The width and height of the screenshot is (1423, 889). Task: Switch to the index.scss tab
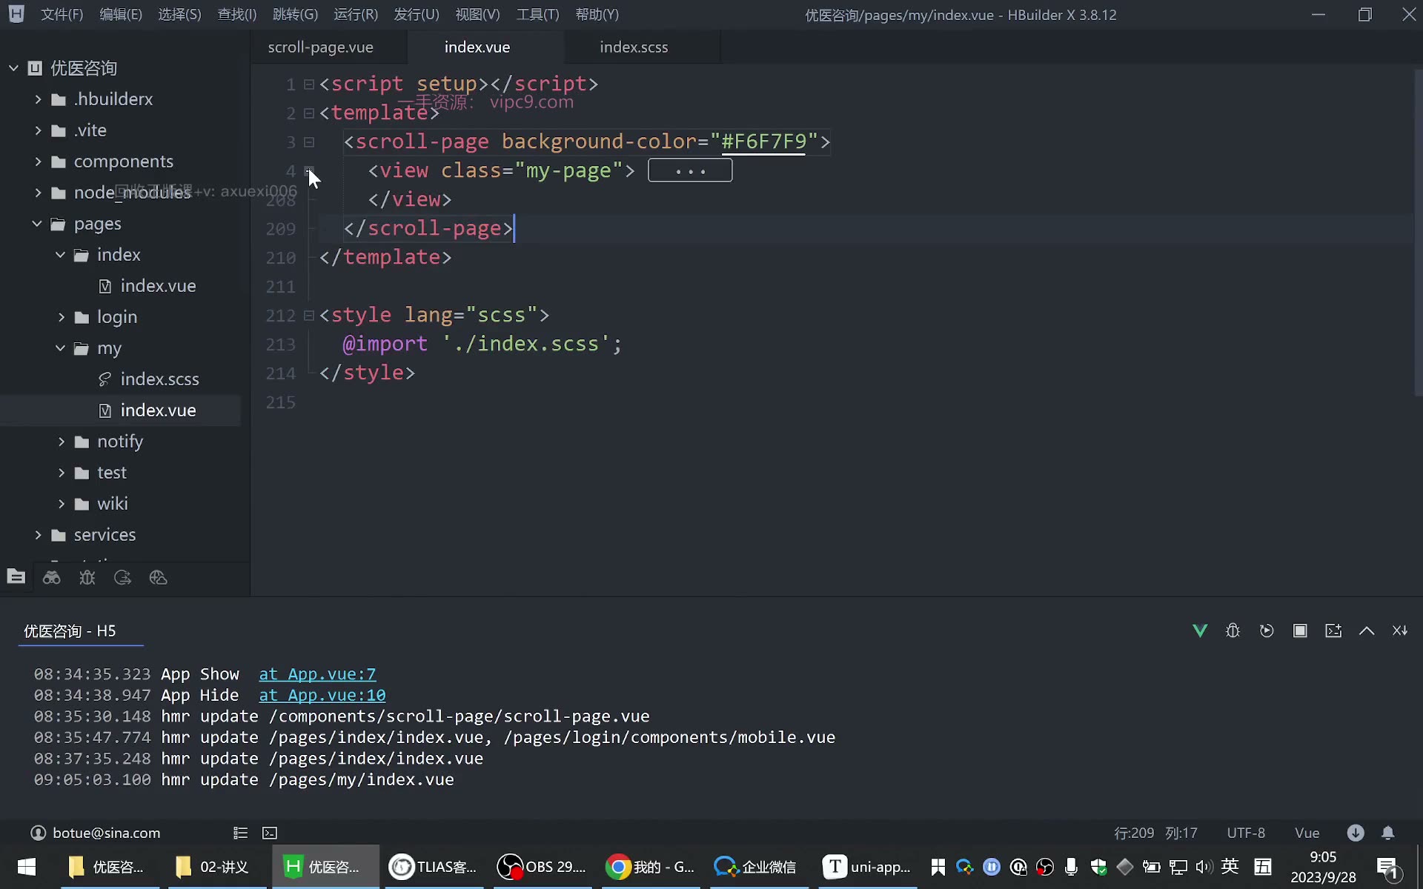pos(634,47)
